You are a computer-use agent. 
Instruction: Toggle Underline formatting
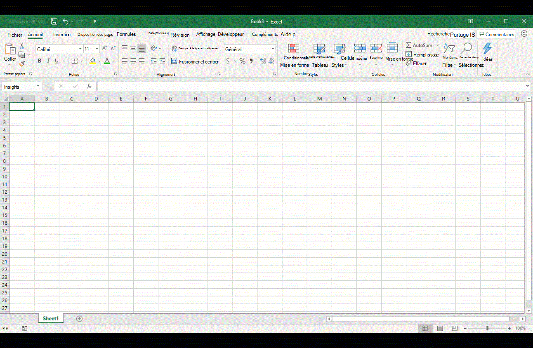coord(57,61)
